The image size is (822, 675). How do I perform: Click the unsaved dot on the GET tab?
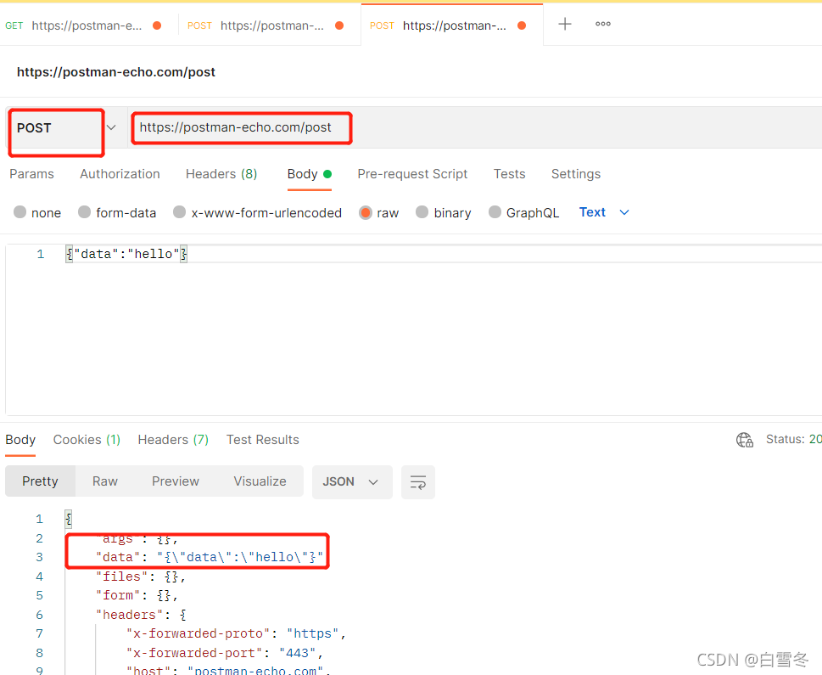(157, 25)
